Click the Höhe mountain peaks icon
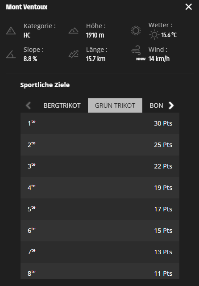This screenshot has height=286, width=199. (73, 30)
